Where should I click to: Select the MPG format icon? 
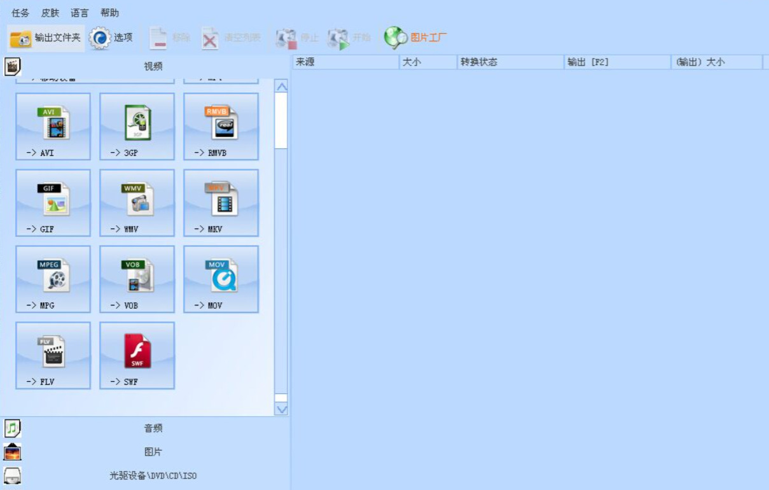click(x=53, y=279)
